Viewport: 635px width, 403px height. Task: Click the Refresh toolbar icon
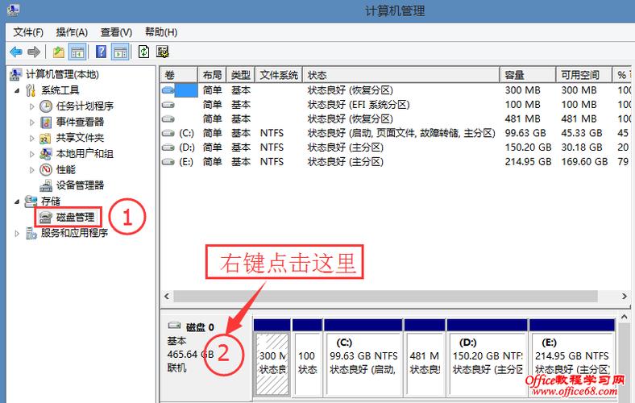[143, 52]
